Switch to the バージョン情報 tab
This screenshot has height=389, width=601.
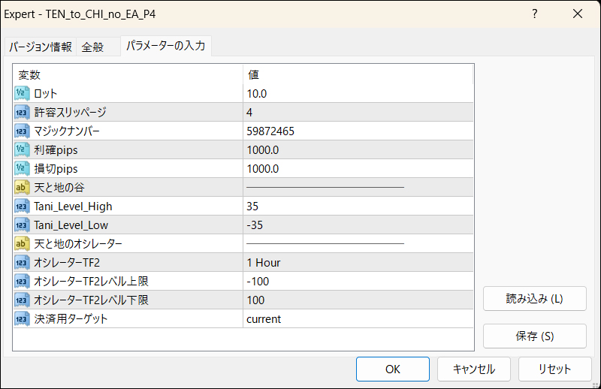coord(41,47)
